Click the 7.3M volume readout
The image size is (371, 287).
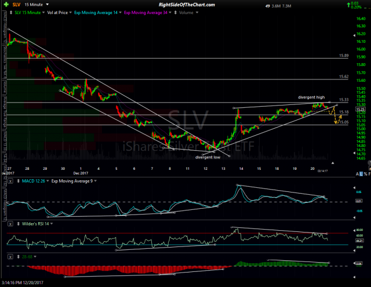coord(286,6)
